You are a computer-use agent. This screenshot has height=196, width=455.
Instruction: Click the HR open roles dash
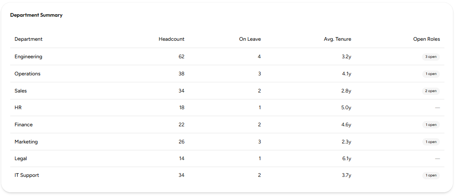(x=437, y=108)
